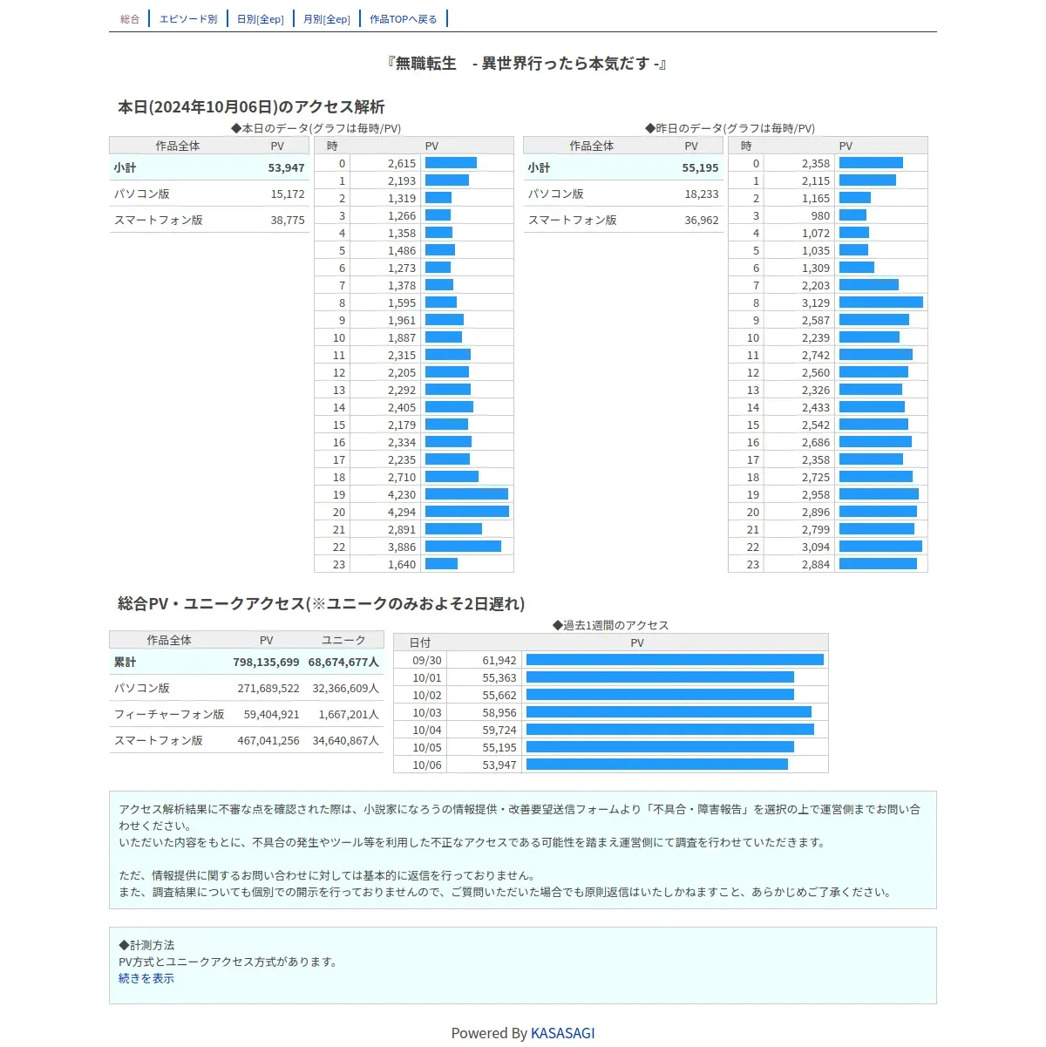Click yesterday's hour 3 PV value 980
1046x1047 pixels.
[820, 216]
